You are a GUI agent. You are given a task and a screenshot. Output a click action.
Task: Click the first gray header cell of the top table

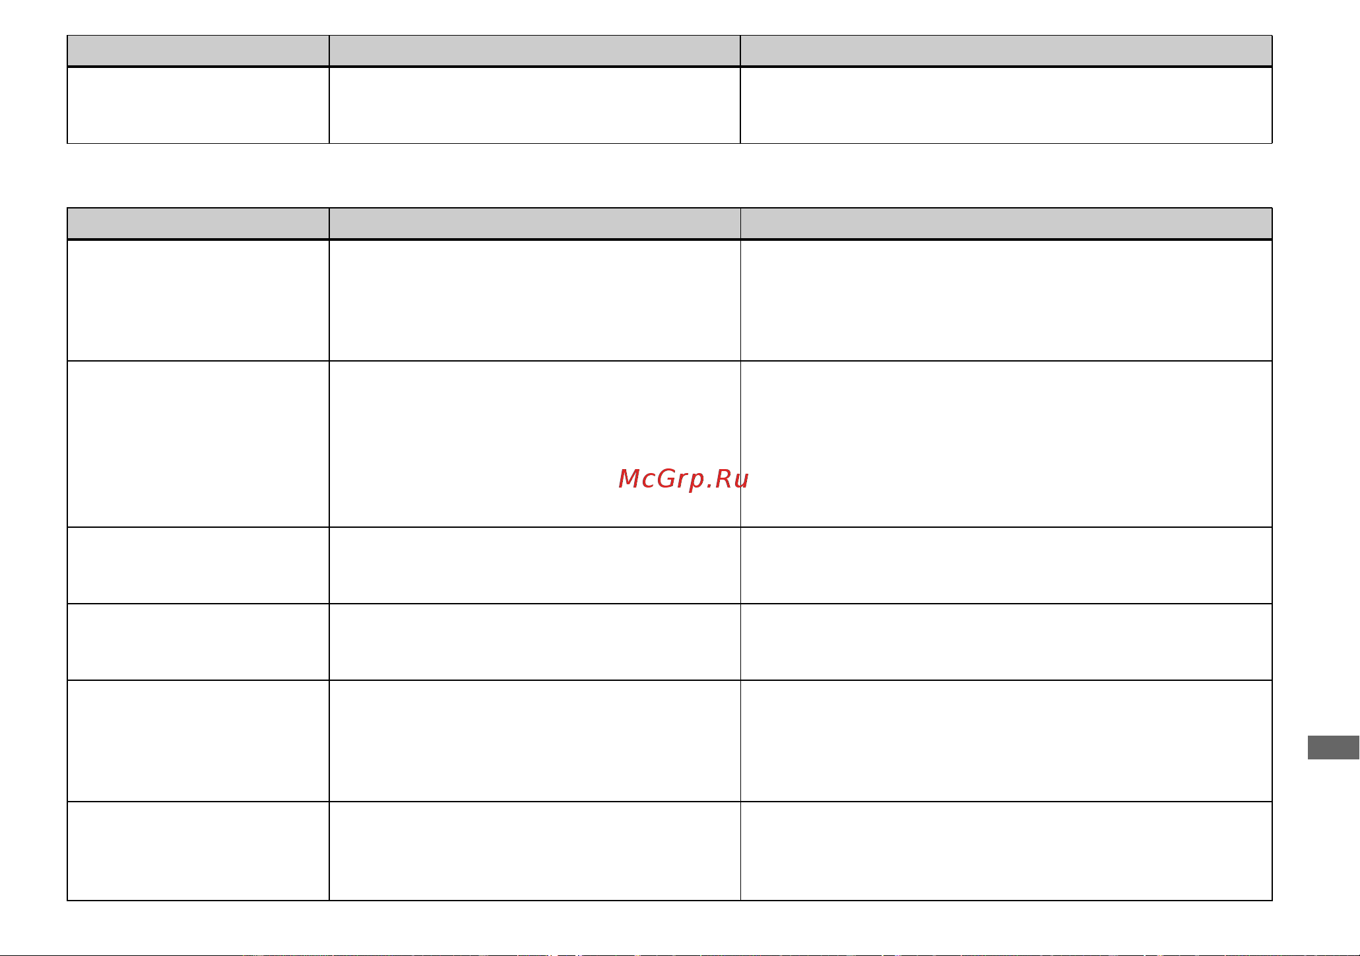pos(199,51)
